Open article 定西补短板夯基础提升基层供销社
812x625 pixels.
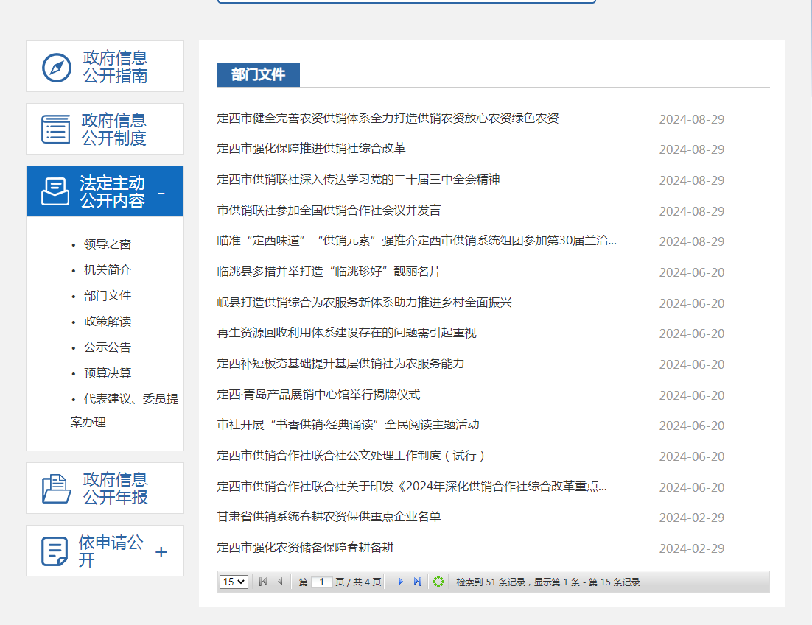click(x=340, y=364)
